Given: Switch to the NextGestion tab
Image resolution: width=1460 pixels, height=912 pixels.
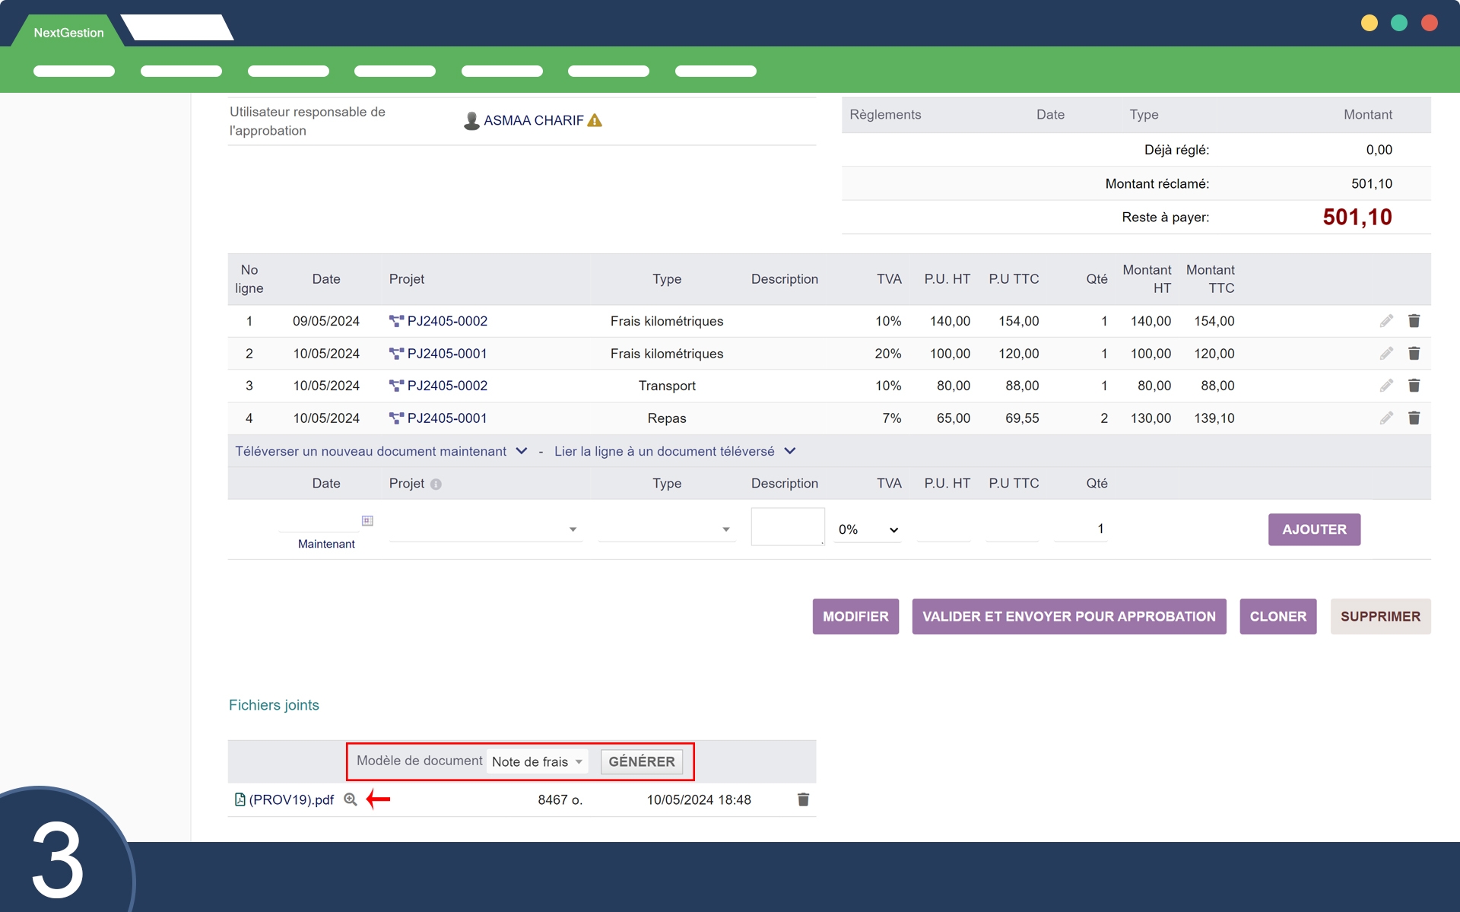Looking at the screenshot, I should (68, 33).
